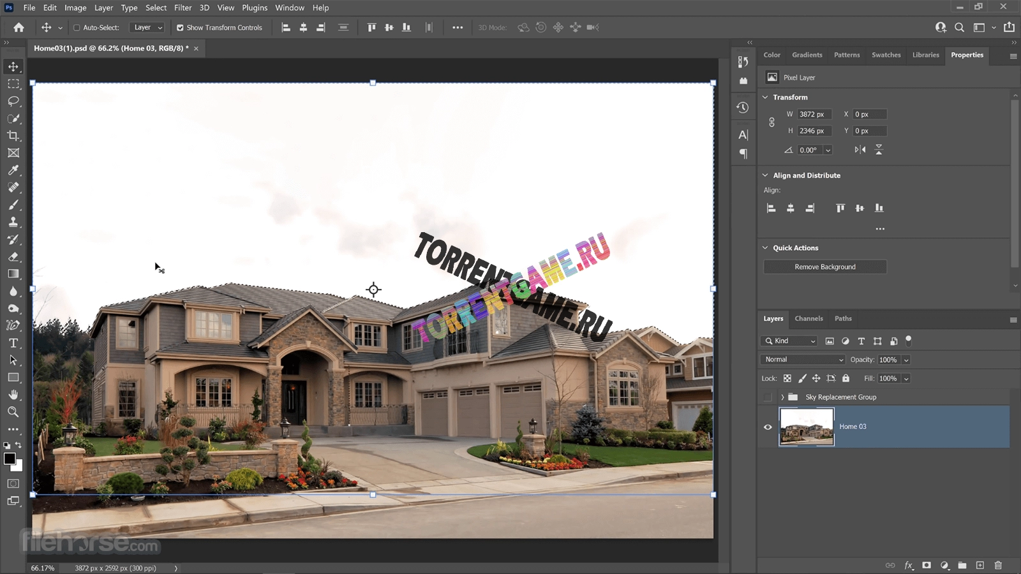Enable the Auto-Select checkbox

[x=77, y=28]
